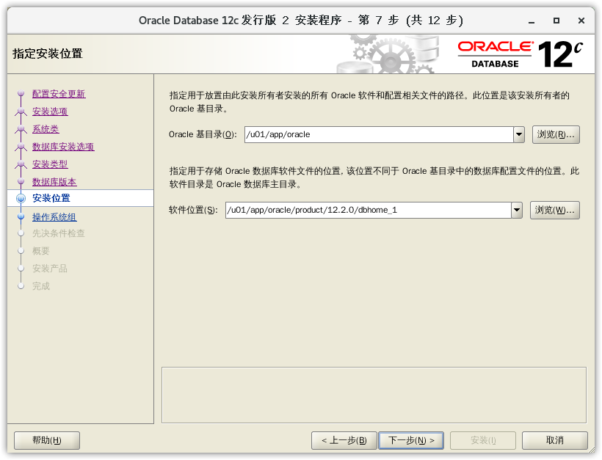Image resolution: width=602 pixels, height=460 pixels.
Task: Jump to the 安装类型 step
Action: 50,164
